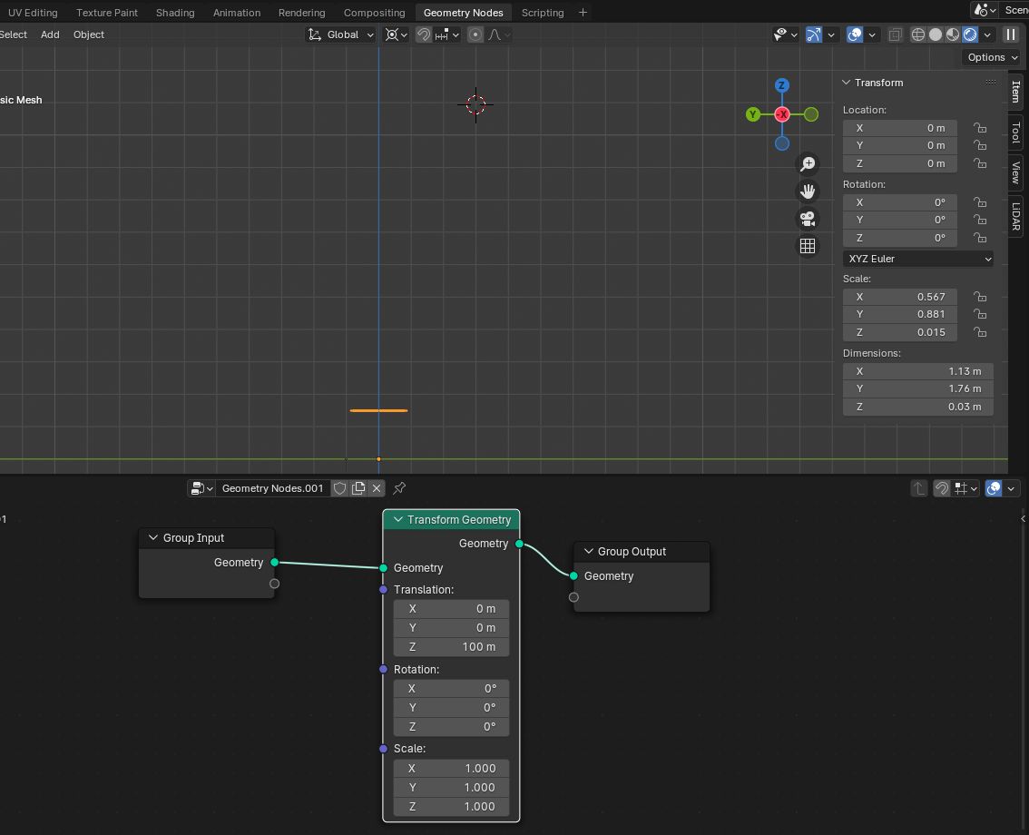Screen dimensions: 1029x835
Task: Toggle fake user shield icon
Action: (340, 488)
